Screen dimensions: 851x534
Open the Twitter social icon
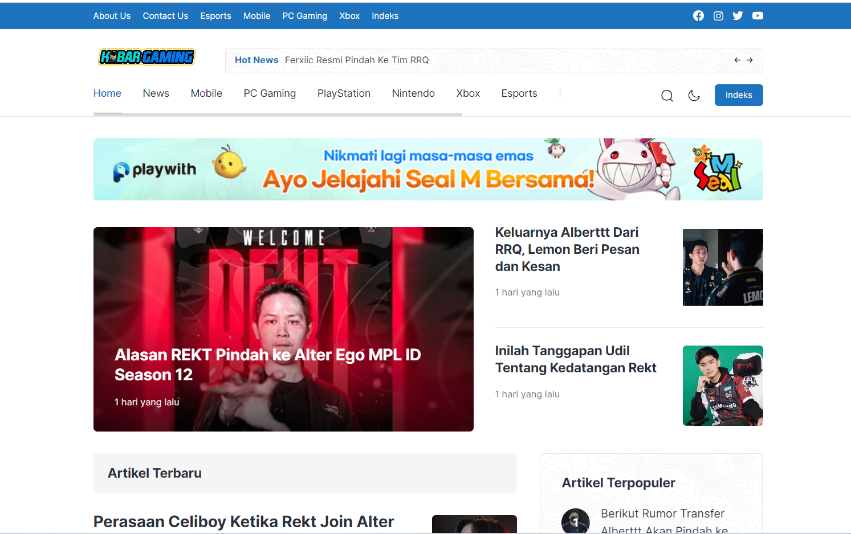coord(738,16)
